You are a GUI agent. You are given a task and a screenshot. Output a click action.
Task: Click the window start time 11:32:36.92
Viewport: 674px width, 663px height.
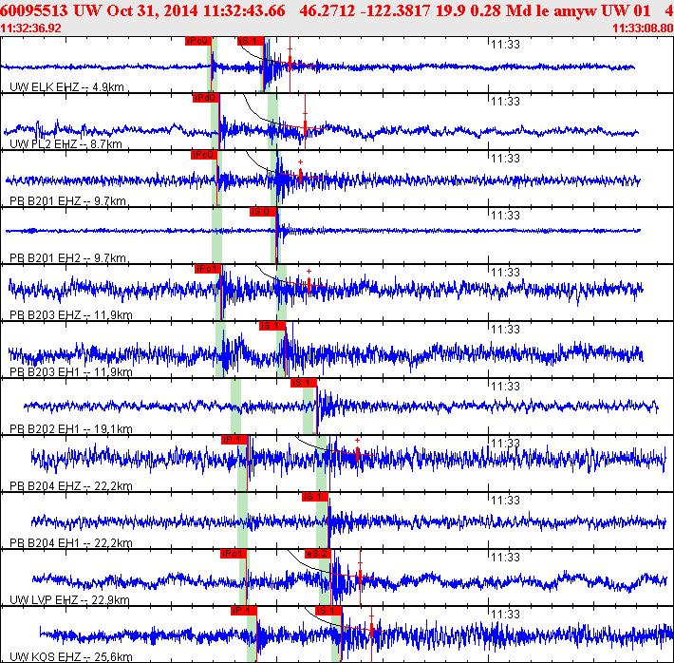30,28
